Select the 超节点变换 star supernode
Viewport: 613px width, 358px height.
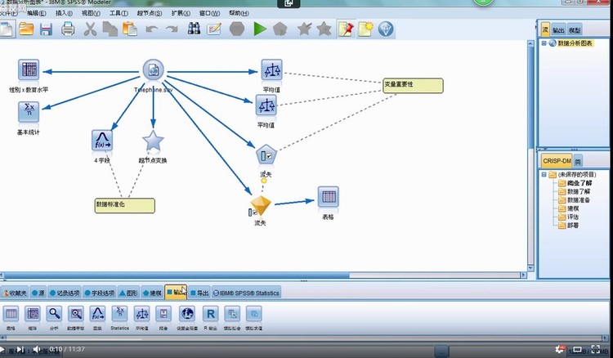(x=153, y=141)
